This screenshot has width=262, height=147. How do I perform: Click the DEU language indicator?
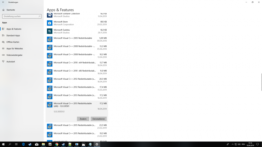click(x=243, y=144)
